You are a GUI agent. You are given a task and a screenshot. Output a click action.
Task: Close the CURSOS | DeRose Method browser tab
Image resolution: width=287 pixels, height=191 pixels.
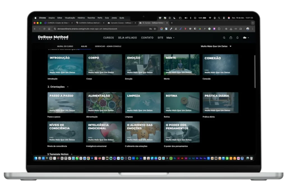click(104, 23)
